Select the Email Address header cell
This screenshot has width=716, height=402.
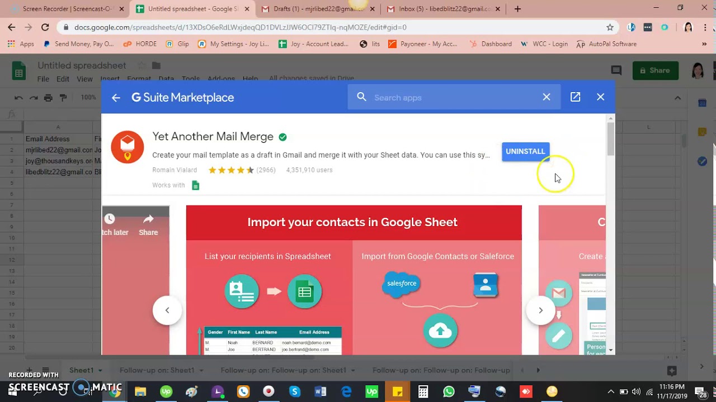(x=59, y=139)
